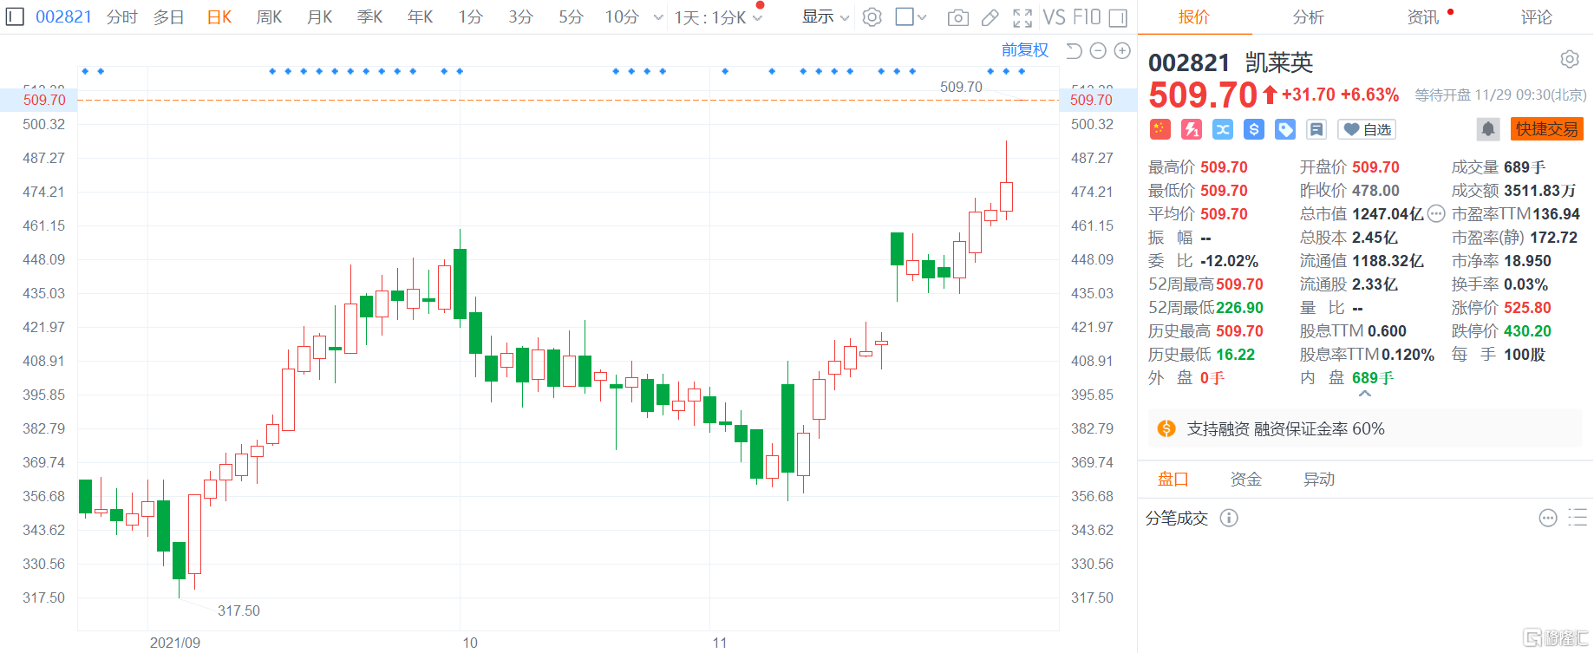Zoom out chart with minus icon
Screen dimensions: 1594x653
point(1098,51)
